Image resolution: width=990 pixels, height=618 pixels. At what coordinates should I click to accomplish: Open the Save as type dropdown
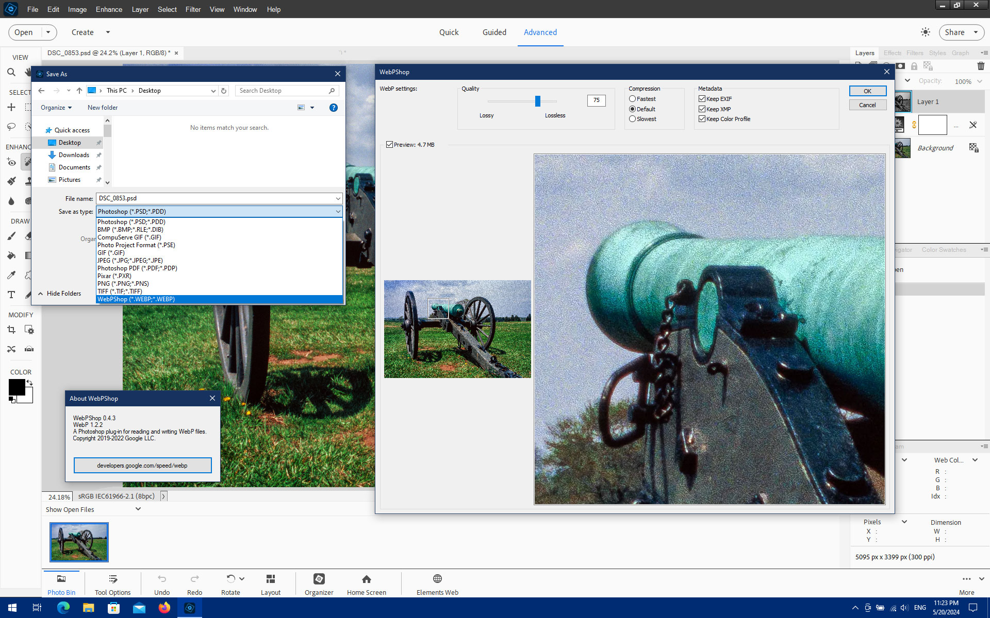[x=338, y=211]
